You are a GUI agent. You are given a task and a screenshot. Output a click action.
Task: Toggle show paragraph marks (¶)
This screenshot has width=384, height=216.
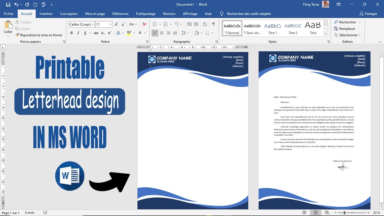[x=214, y=24]
